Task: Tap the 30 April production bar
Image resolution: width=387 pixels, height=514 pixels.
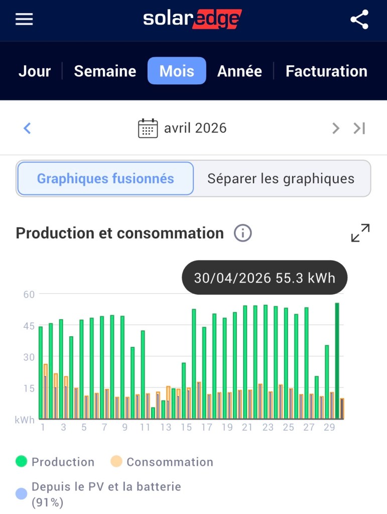Action: tap(337, 361)
